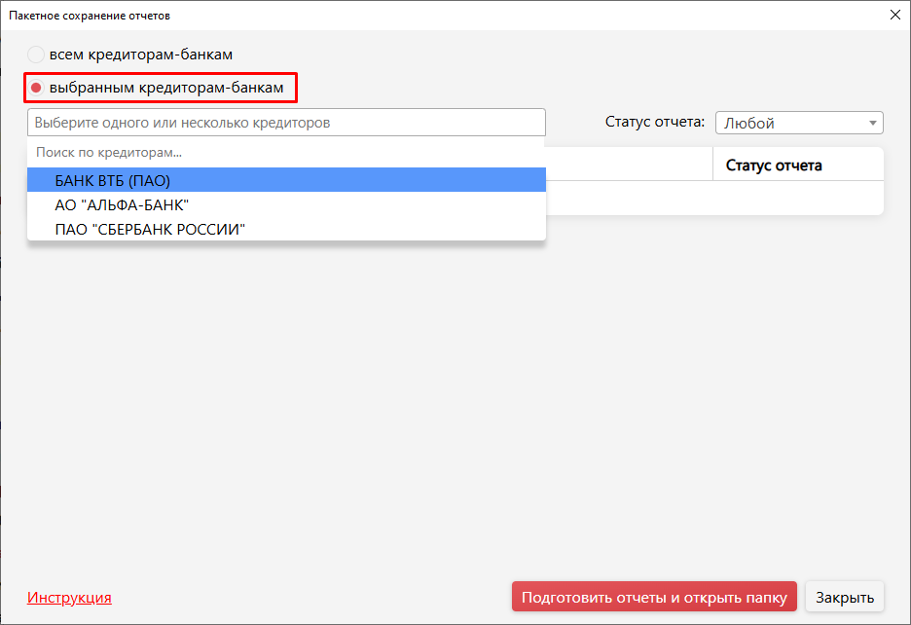Click the "Статус отчета:" filter label
The image size is (911, 625).
point(654,123)
